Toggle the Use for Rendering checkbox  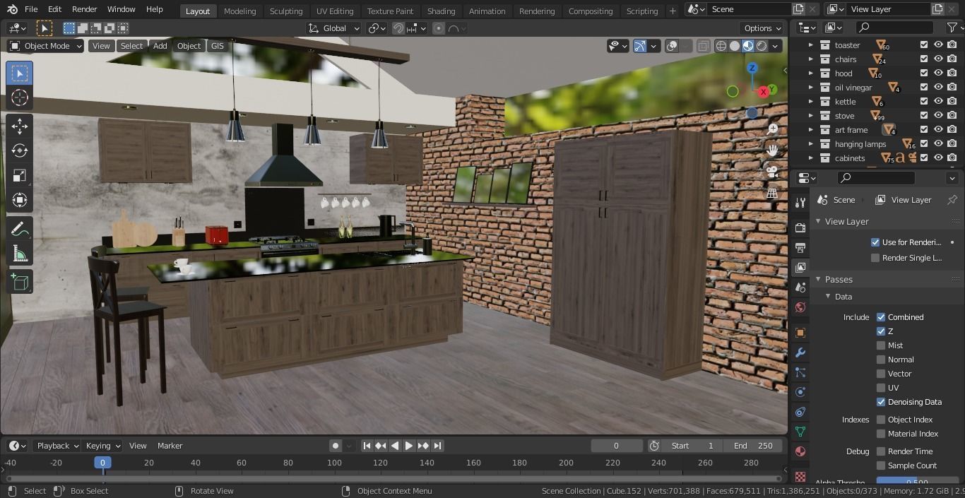(875, 242)
